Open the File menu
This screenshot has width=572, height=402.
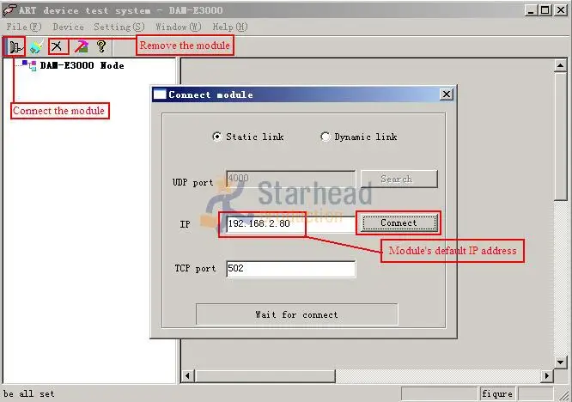(24, 27)
